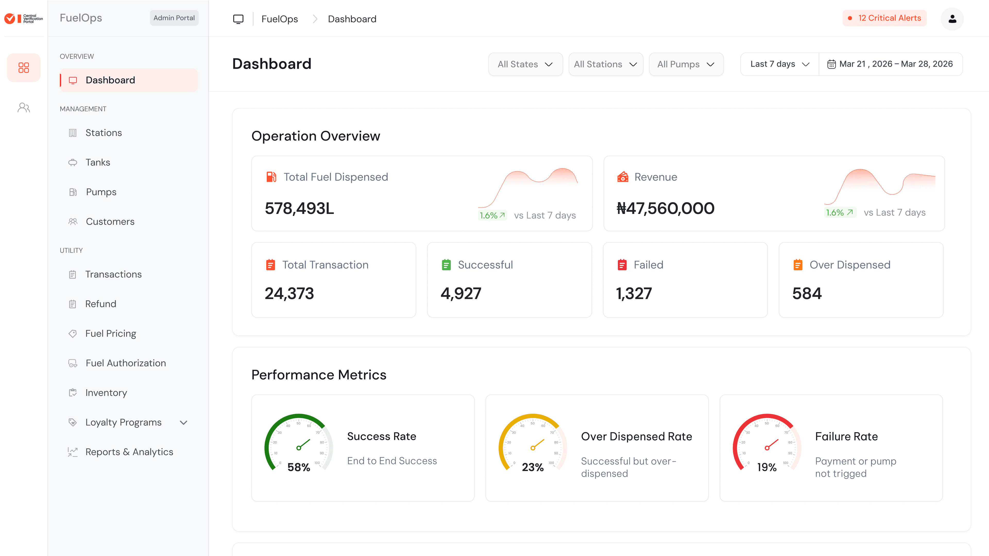Click the calendar icon in date range
The image size is (989, 556).
pos(831,64)
